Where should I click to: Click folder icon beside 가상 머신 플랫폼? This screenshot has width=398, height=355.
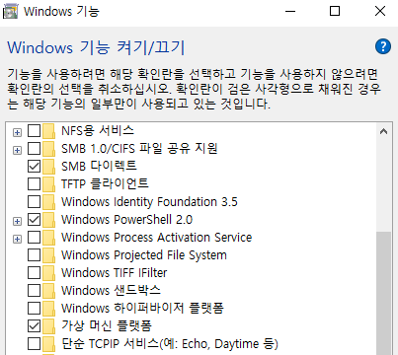click(48, 326)
